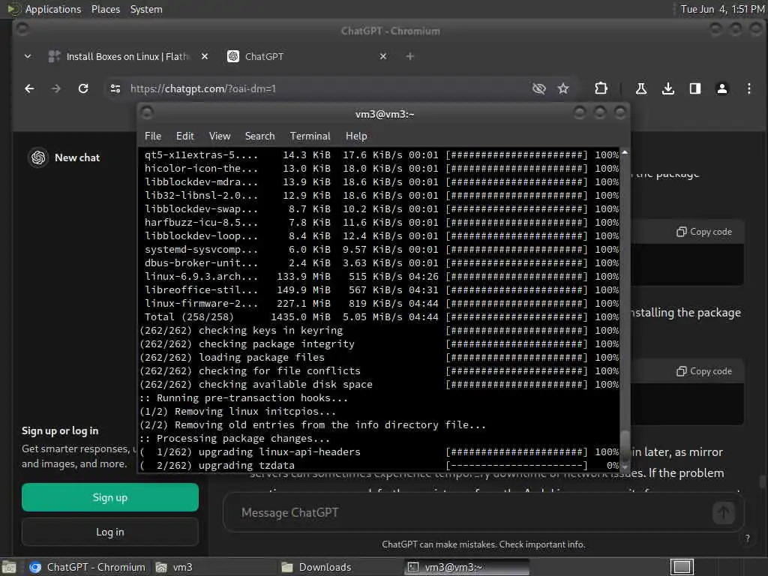Open the profile avatar menu
Viewport: 768px width, 576px height.
click(x=722, y=88)
